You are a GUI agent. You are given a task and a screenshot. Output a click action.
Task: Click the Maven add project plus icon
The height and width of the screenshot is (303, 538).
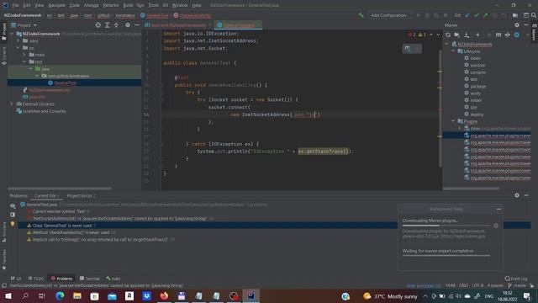coord(477,35)
